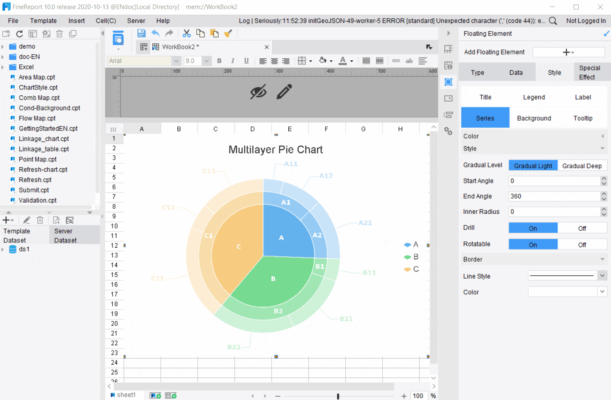Click the Undo arrow icon

pos(155,34)
